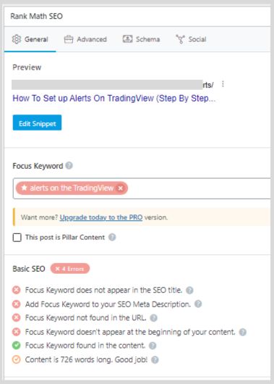
Task: Click the help icon next to Focus Keyword
Action: [x=69, y=165]
